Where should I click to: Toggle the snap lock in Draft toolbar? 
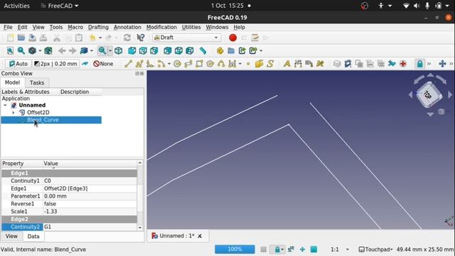(x=419, y=64)
